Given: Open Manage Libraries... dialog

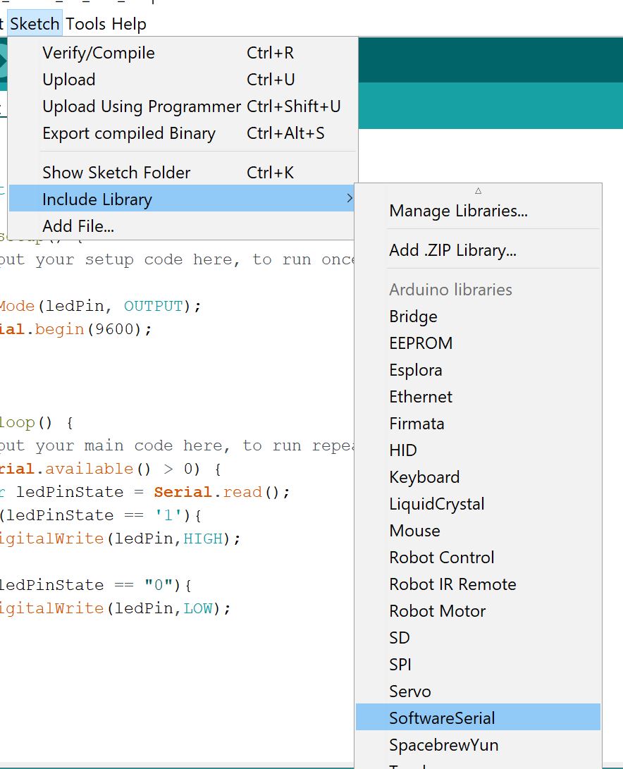Looking at the screenshot, I should 458,211.
